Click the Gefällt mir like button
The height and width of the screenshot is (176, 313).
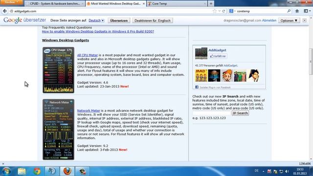pyautogui.click(x=218, y=56)
